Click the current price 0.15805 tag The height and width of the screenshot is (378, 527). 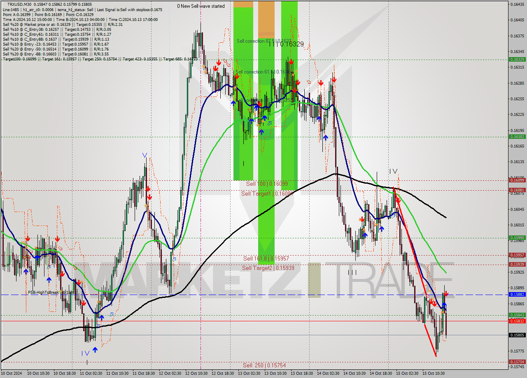tap(517, 335)
